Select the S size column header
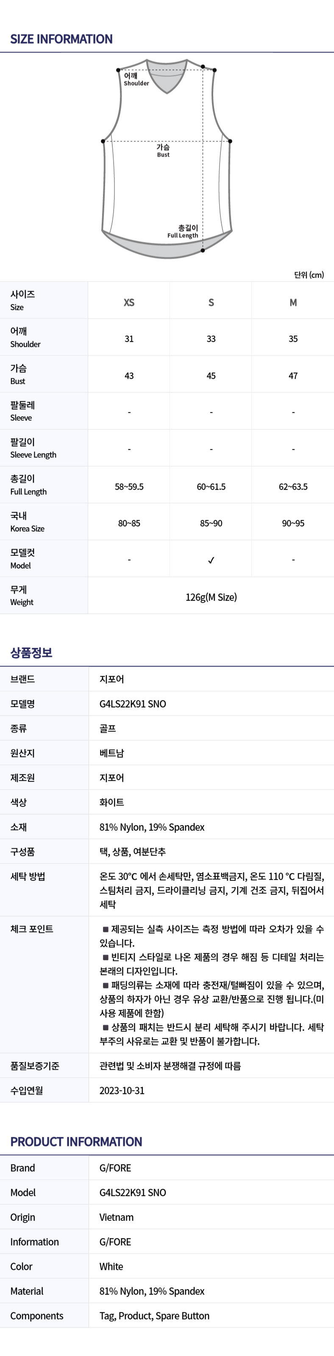Screen dimensions: 334x1356 [211, 302]
